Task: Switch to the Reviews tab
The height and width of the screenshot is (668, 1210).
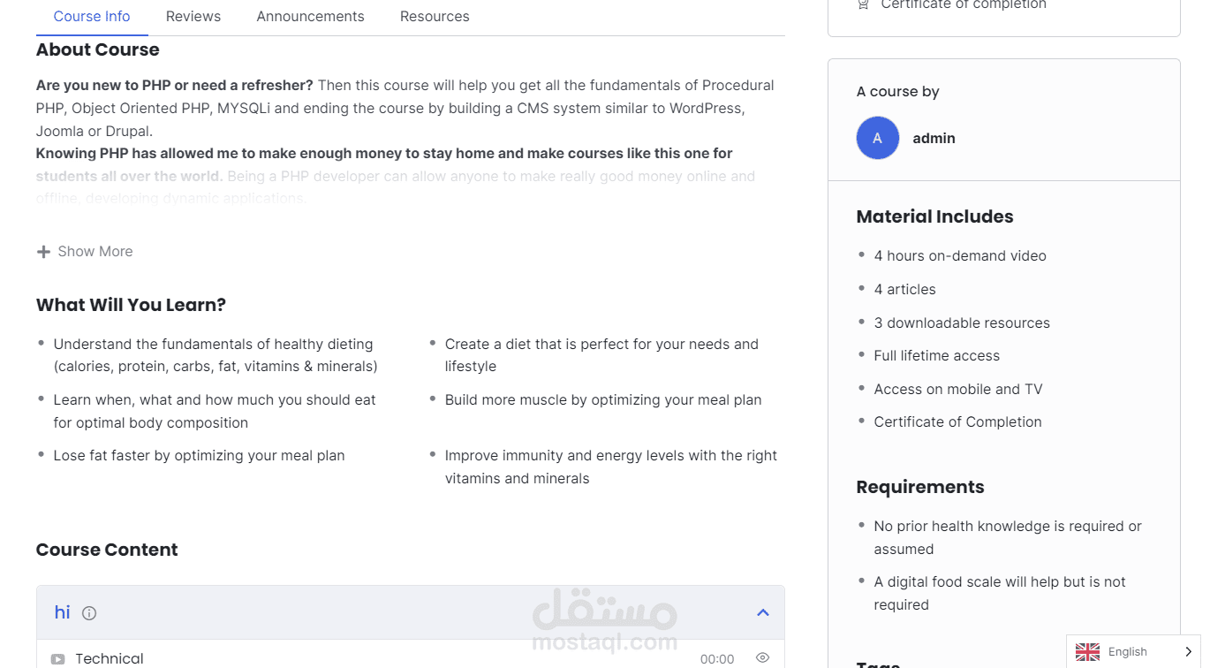Action: tap(193, 17)
